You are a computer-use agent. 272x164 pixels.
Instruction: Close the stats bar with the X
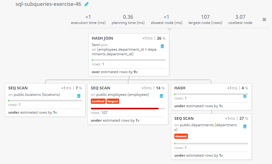[264, 19]
